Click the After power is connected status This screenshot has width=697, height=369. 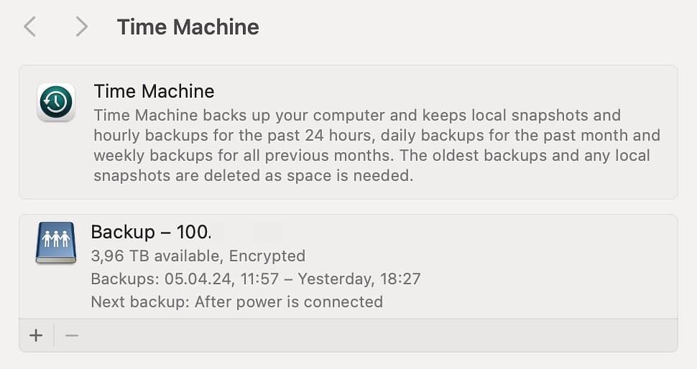pyautogui.click(x=288, y=302)
